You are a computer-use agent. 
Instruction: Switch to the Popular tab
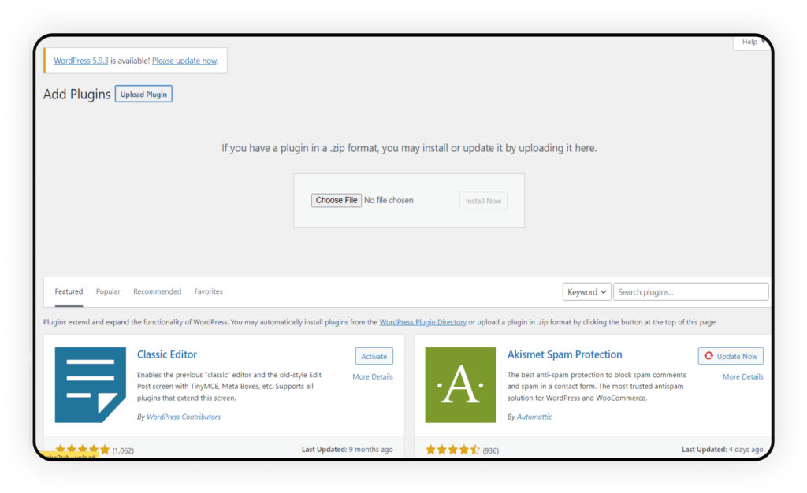coord(108,291)
